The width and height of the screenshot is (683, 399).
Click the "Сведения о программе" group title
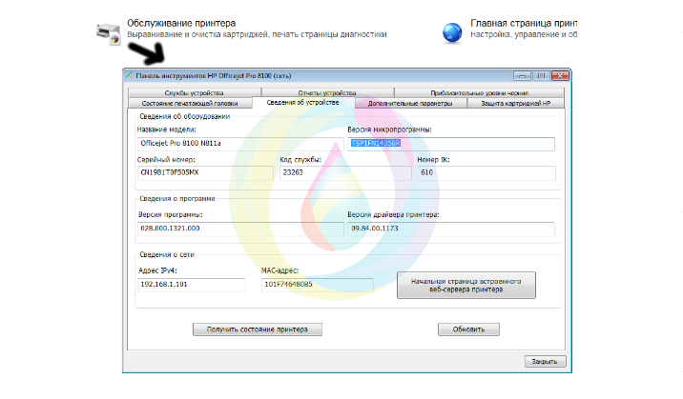click(177, 198)
